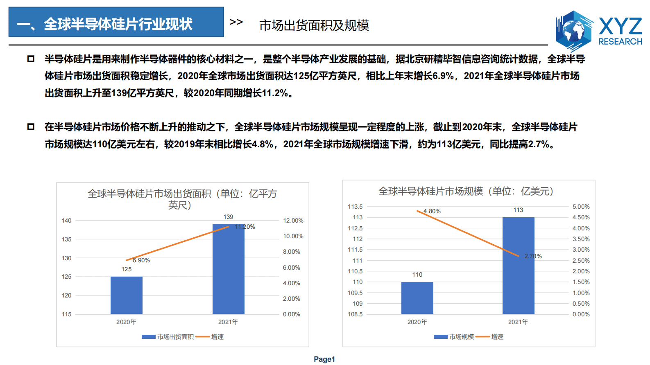Viewport: 650px width, 365px height.
Task: Click the '4.80%' growth label
Action: (x=432, y=211)
